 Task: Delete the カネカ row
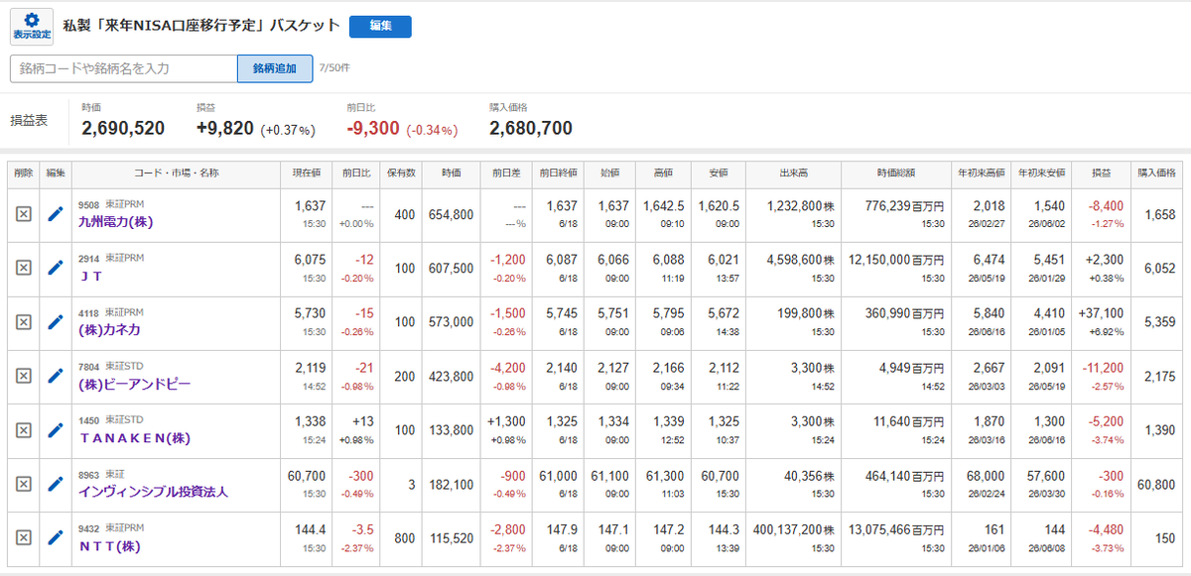tap(24, 321)
